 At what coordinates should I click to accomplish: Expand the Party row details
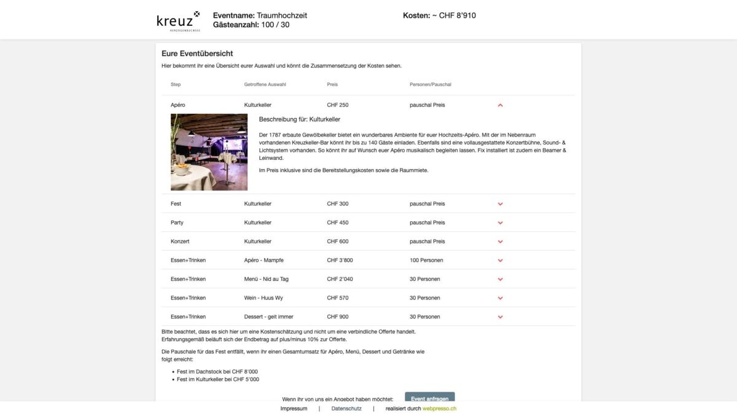(500, 222)
